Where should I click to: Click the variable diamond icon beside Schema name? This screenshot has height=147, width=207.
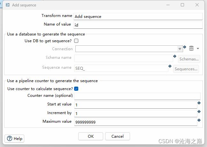[175, 56]
